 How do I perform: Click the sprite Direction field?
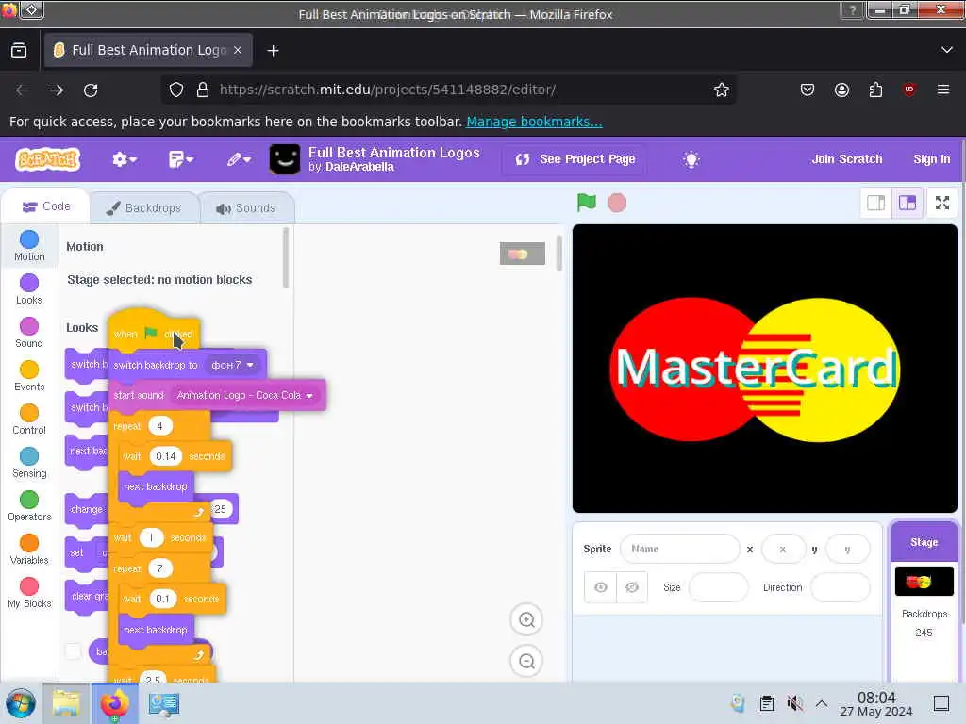[x=841, y=587]
